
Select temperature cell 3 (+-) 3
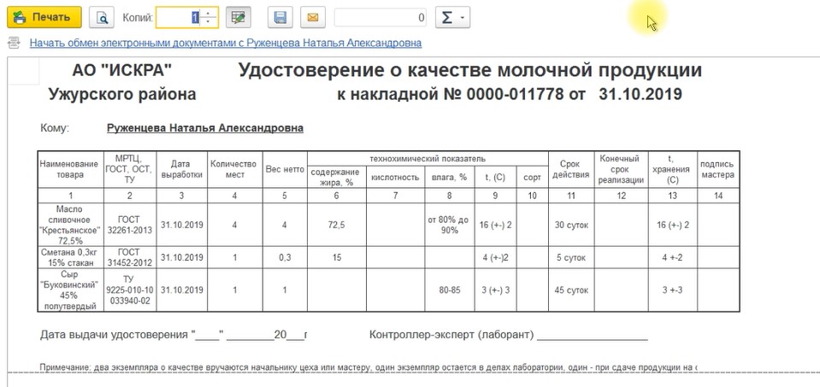click(495, 290)
